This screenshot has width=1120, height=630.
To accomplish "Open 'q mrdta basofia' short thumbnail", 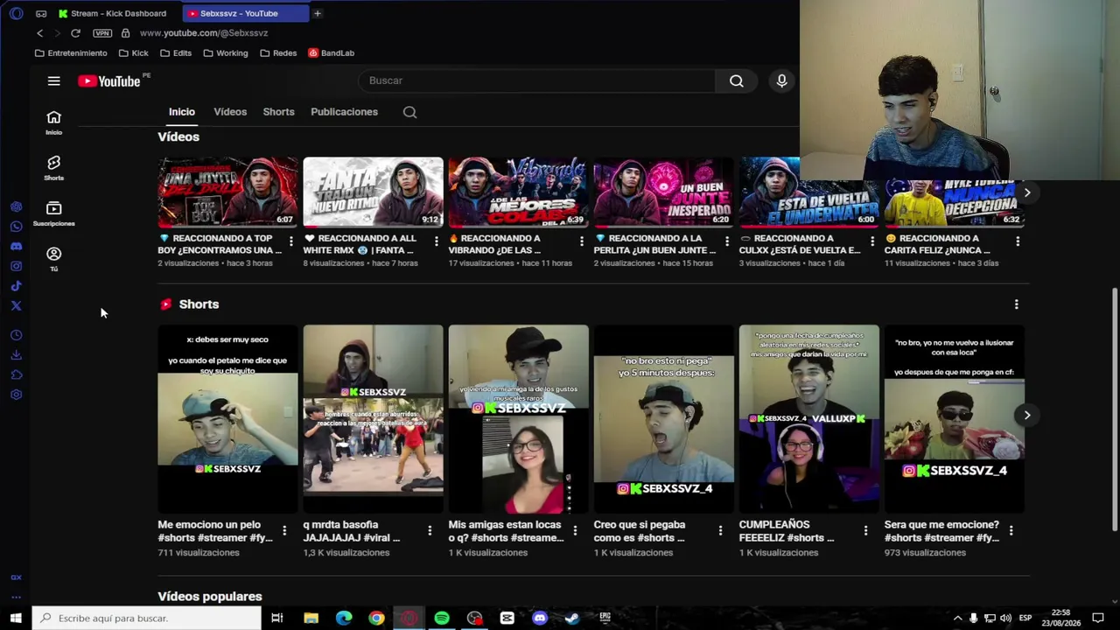I will [373, 418].
